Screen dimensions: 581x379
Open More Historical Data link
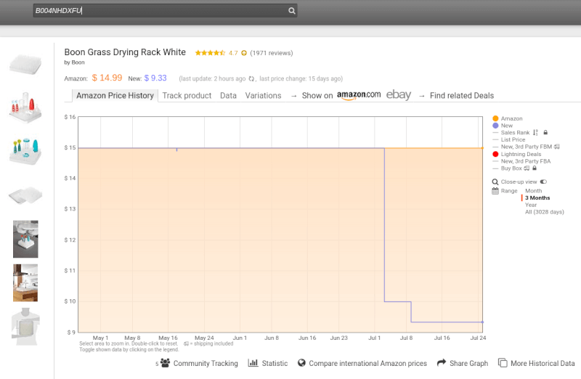[543, 364]
